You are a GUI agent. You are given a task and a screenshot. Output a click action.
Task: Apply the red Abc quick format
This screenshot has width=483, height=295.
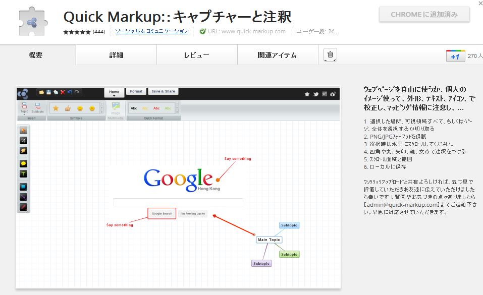[x=156, y=108]
